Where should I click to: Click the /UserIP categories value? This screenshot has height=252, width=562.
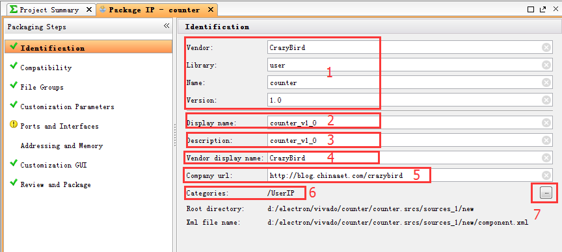click(280, 194)
